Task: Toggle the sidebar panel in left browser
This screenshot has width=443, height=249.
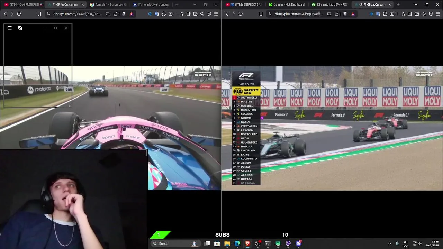Action: coord(188,14)
